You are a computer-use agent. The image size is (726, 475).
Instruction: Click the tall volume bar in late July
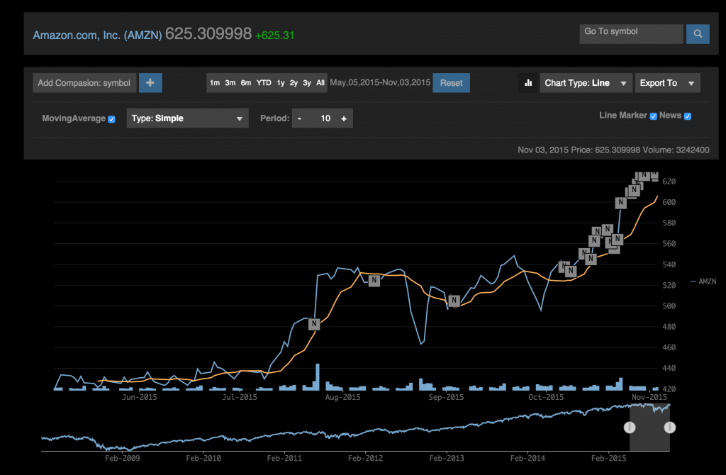coord(318,376)
